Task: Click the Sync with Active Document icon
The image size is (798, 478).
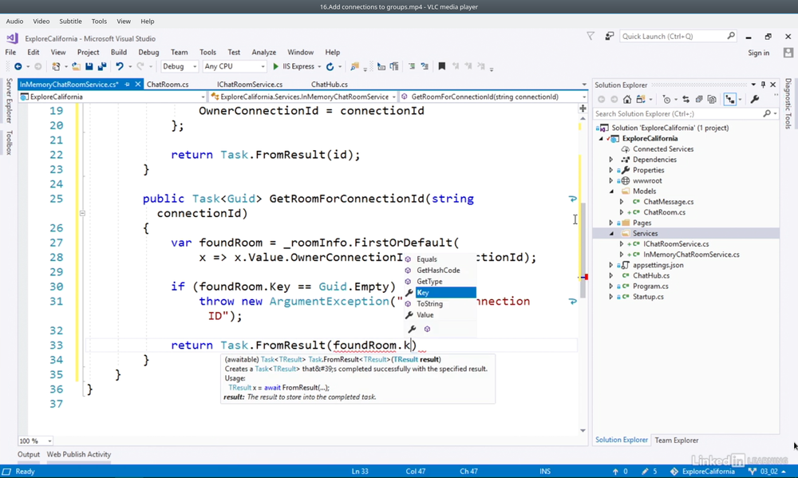Action: click(686, 100)
